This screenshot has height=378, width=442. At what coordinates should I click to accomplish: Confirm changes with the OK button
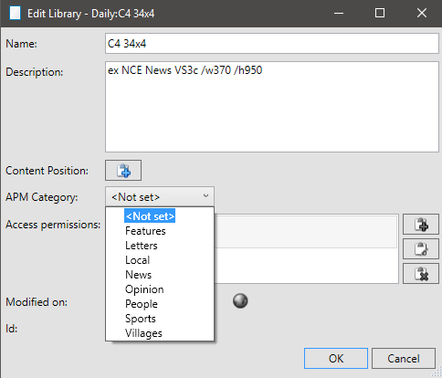pyautogui.click(x=336, y=358)
